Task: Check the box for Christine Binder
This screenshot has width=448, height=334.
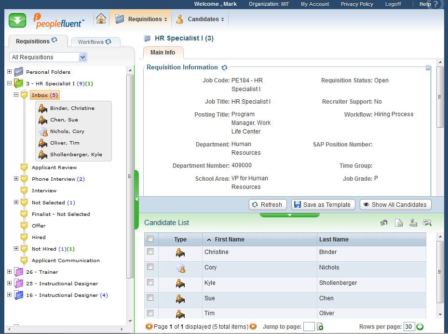Action: click(150, 252)
